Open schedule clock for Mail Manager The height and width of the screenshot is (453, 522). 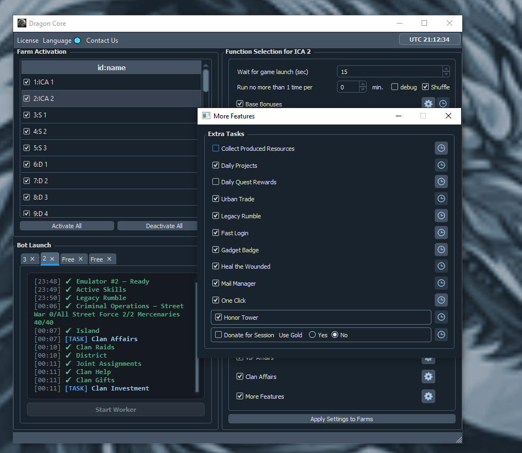(x=441, y=284)
